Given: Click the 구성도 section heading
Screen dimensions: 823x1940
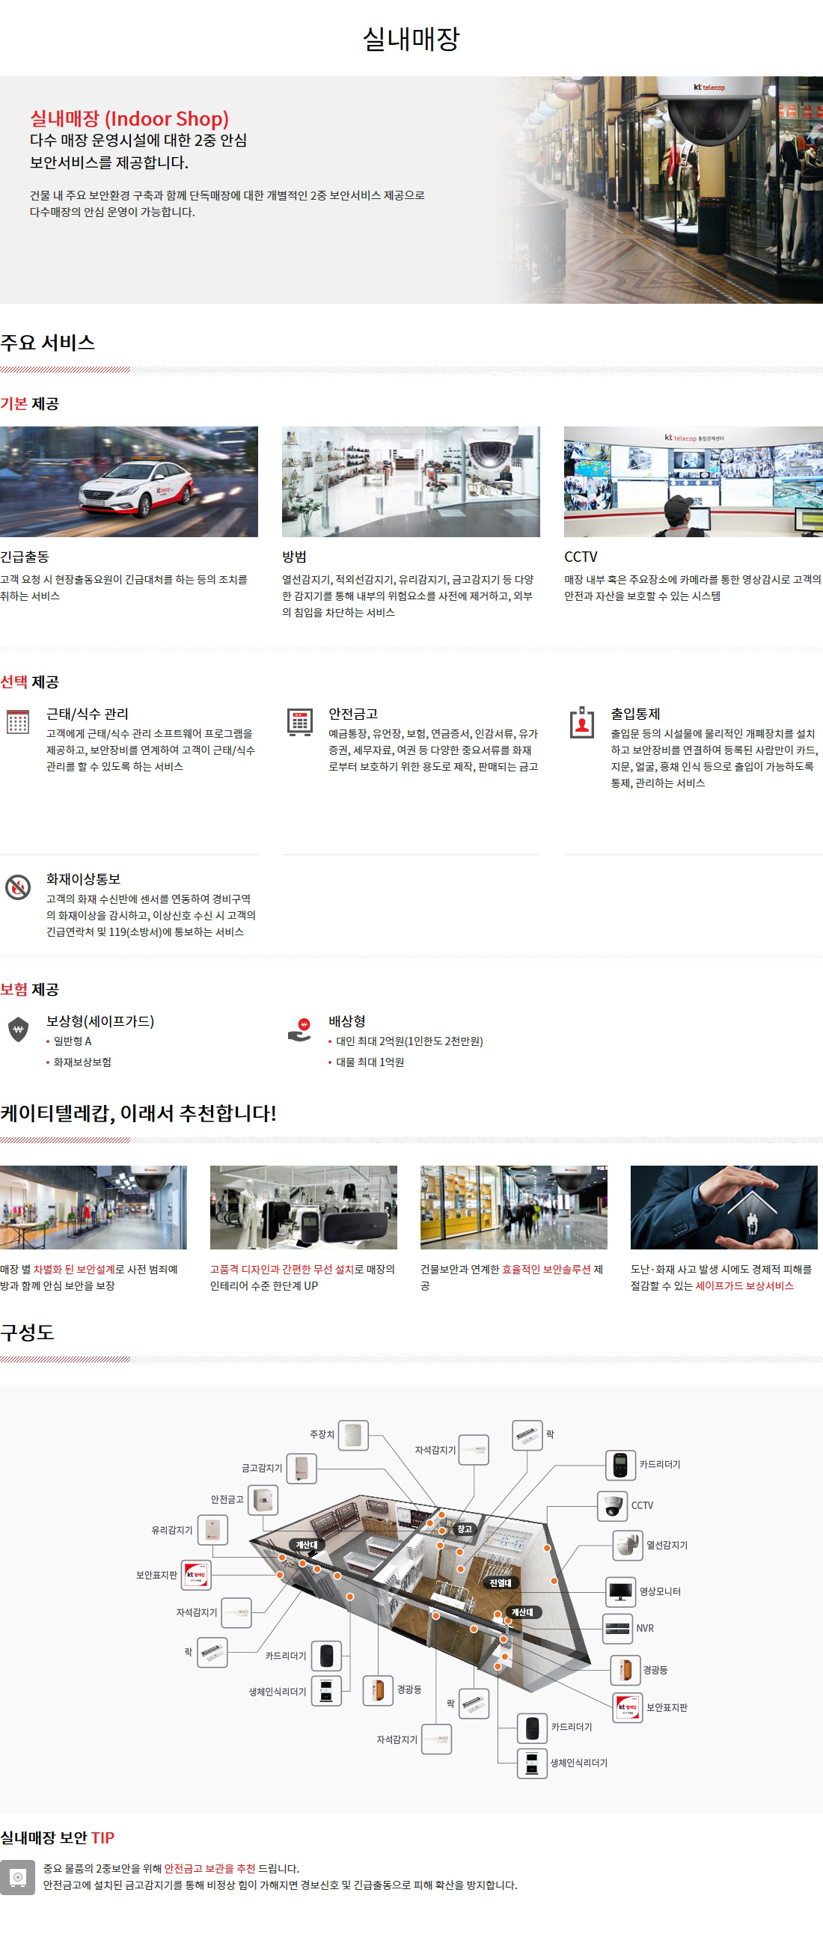Looking at the screenshot, I should (27, 1332).
